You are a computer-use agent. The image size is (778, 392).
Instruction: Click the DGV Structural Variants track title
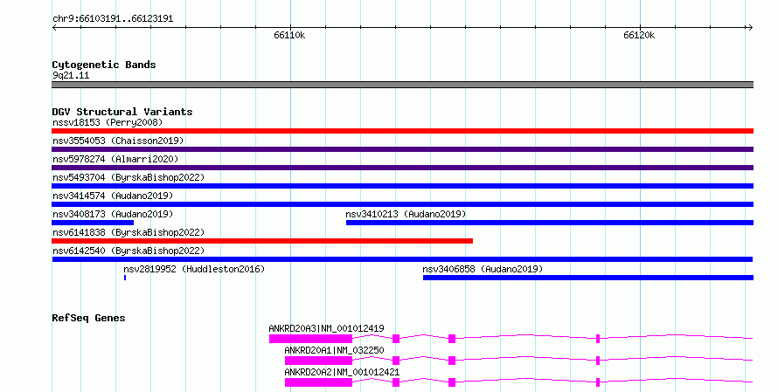(x=122, y=112)
